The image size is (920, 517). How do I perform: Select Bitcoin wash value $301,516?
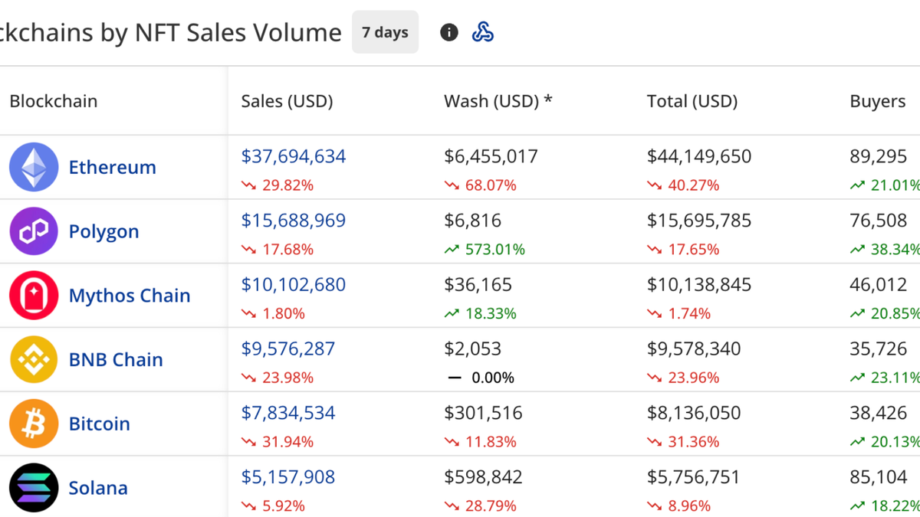(x=483, y=414)
